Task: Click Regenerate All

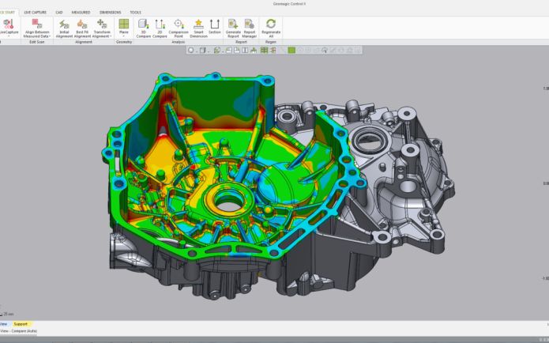Action: (271, 28)
